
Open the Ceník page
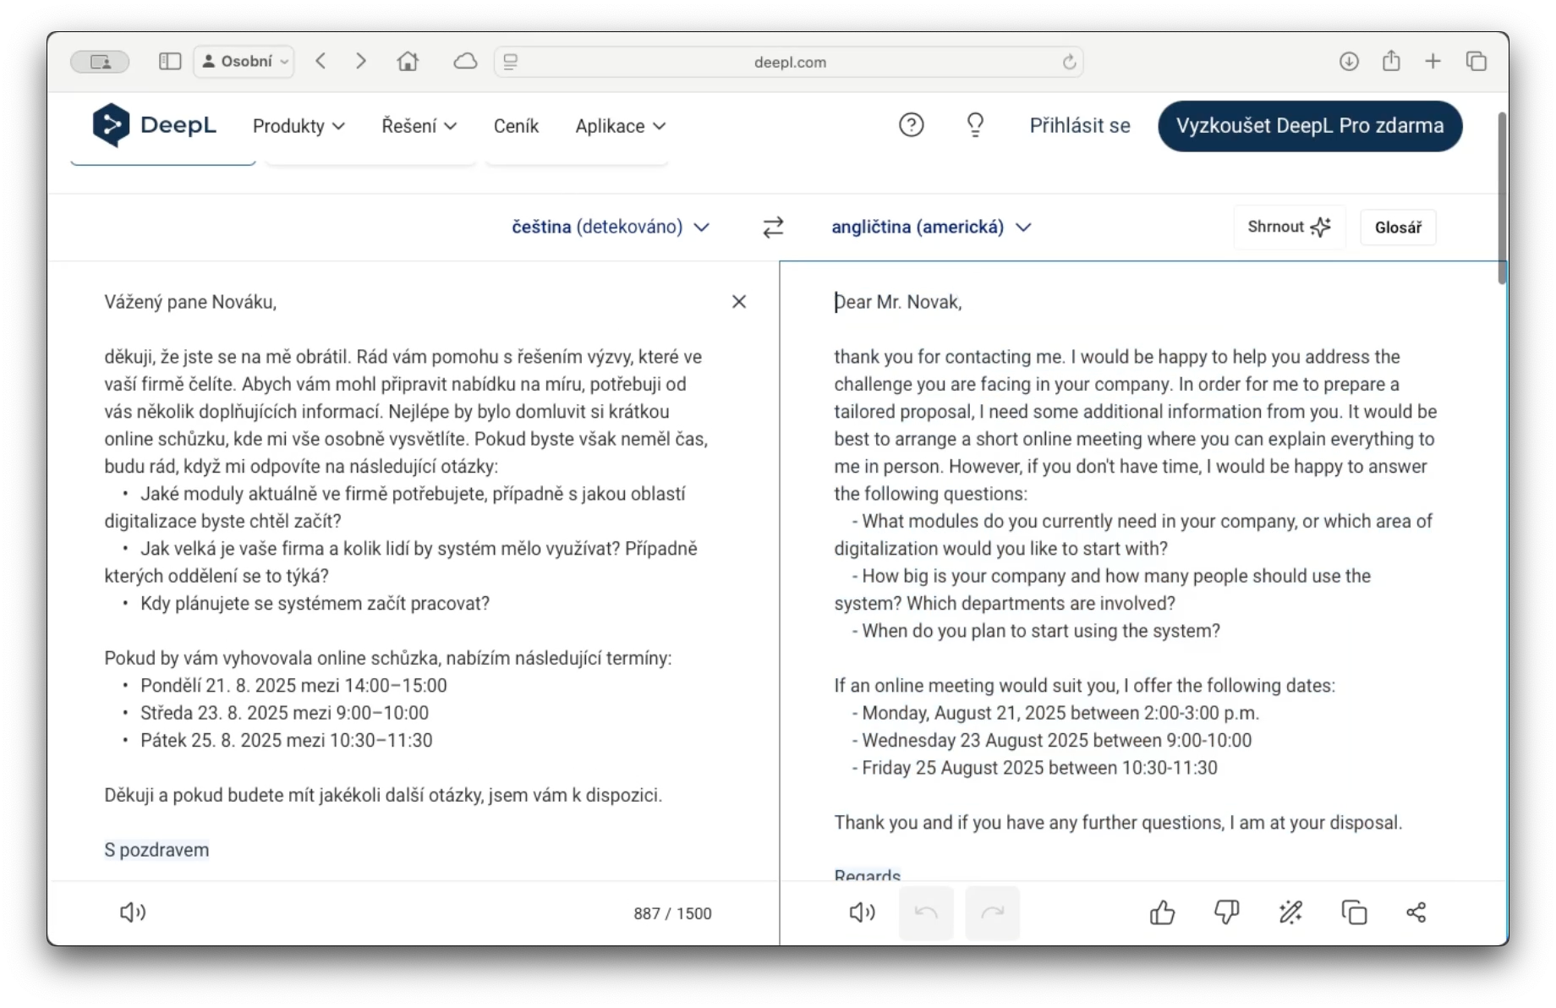point(516,126)
